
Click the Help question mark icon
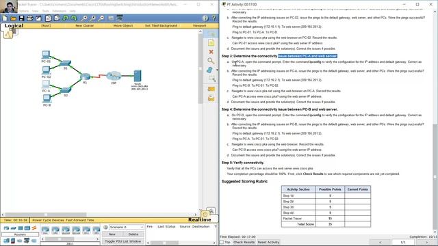point(214,18)
